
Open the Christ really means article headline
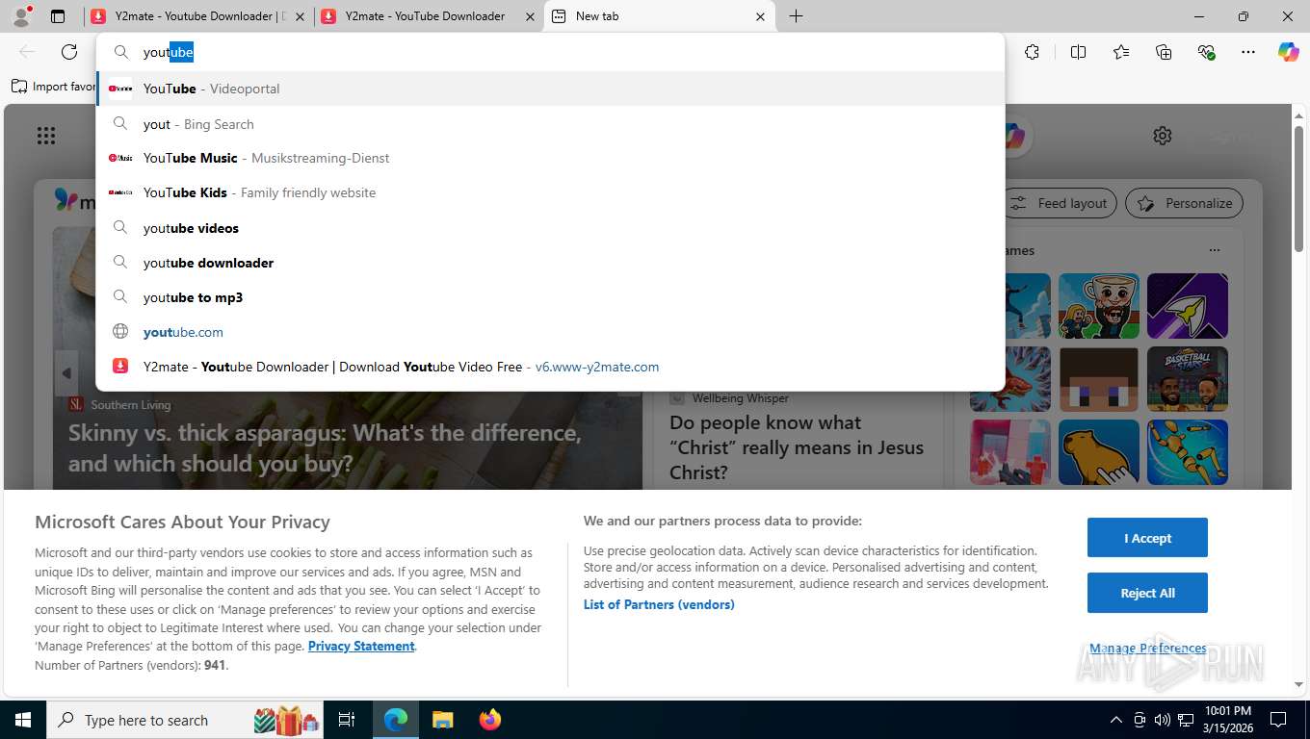797,447
